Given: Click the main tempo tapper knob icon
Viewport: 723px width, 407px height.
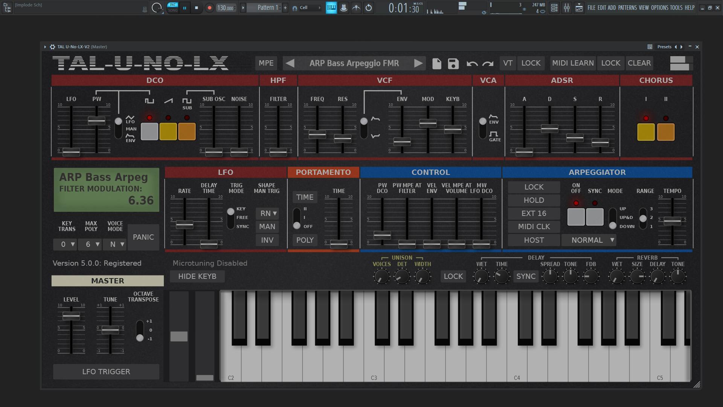Looking at the screenshot, I should coord(156,8).
